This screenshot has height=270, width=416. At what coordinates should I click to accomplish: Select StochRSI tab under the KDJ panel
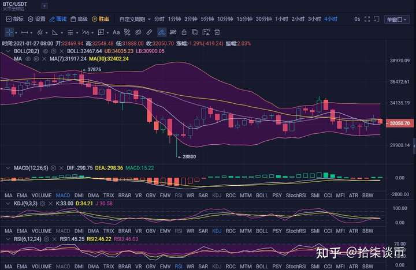coord(296,231)
